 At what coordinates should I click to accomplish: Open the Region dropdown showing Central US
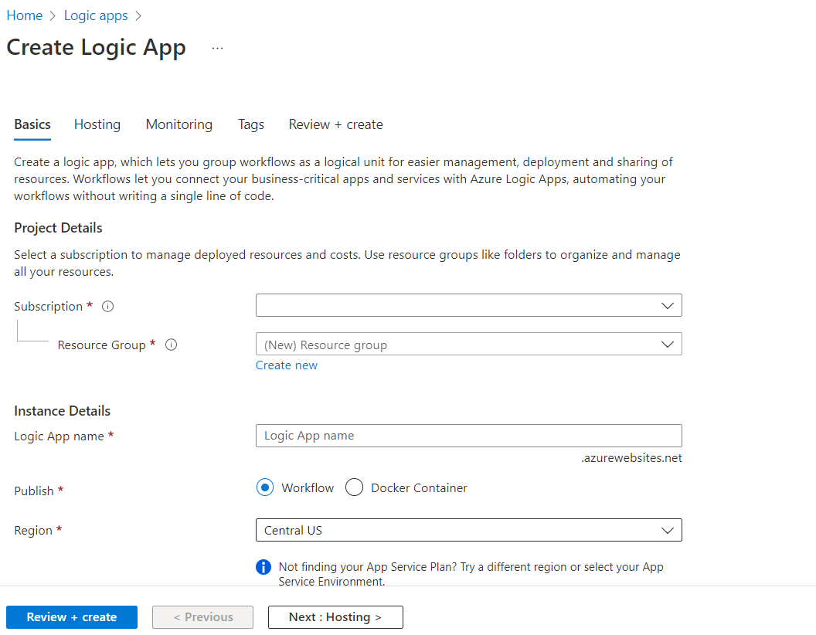(468, 530)
